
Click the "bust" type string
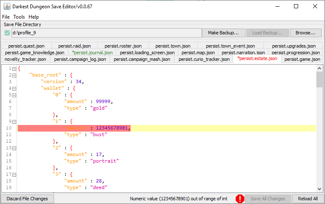coord(99,134)
